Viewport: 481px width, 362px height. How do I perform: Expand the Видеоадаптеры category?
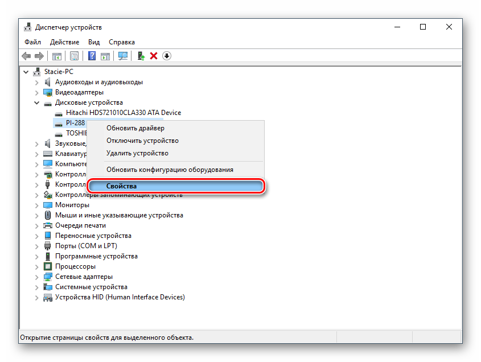(x=37, y=92)
